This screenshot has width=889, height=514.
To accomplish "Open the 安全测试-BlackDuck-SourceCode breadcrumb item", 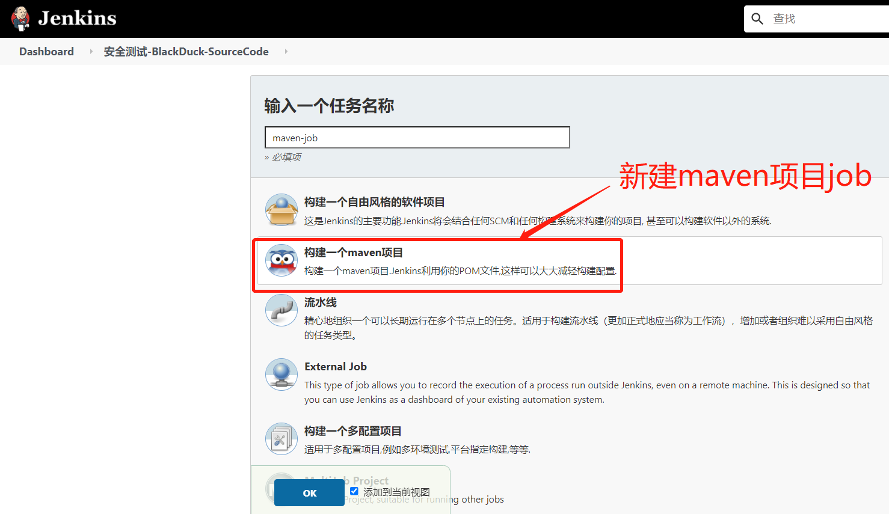I will [x=186, y=51].
